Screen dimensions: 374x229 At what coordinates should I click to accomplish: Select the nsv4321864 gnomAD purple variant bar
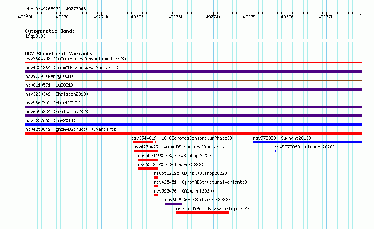point(193,72)
